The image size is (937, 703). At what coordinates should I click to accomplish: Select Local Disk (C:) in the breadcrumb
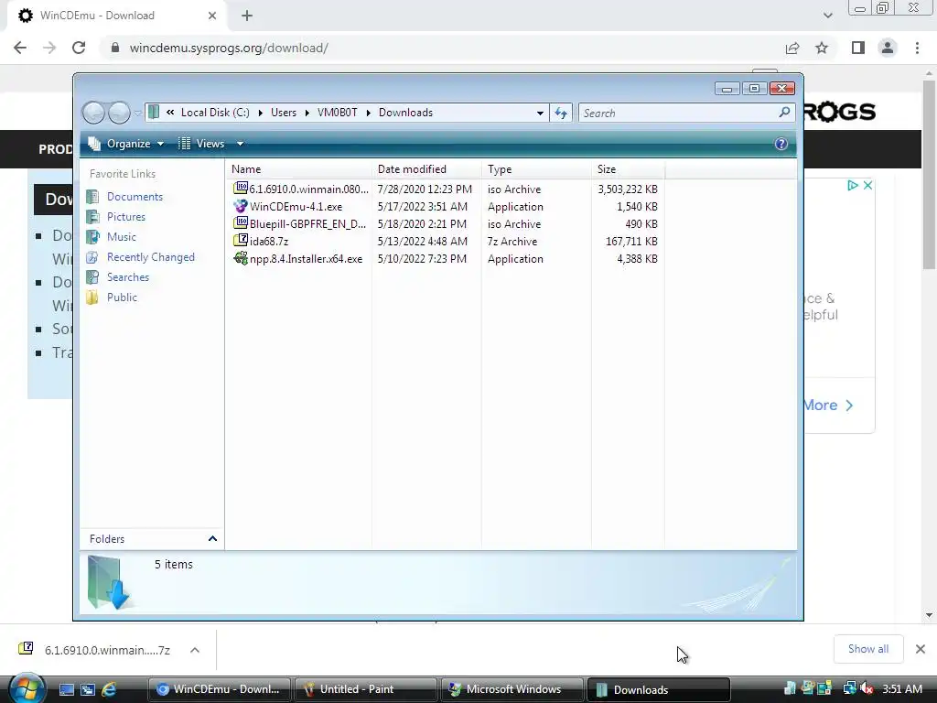(215, 113)
